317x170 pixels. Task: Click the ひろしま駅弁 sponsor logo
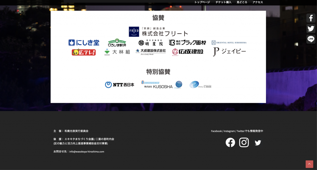(x=117, y=43)
